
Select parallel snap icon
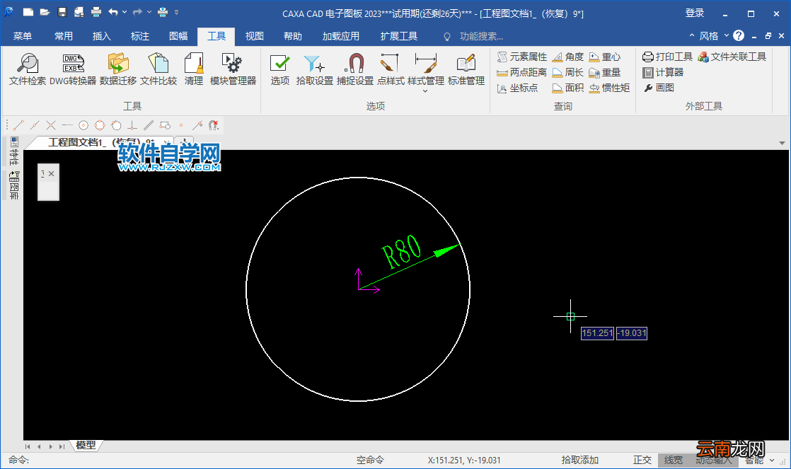pyautogui.click(x=149, y=125)
